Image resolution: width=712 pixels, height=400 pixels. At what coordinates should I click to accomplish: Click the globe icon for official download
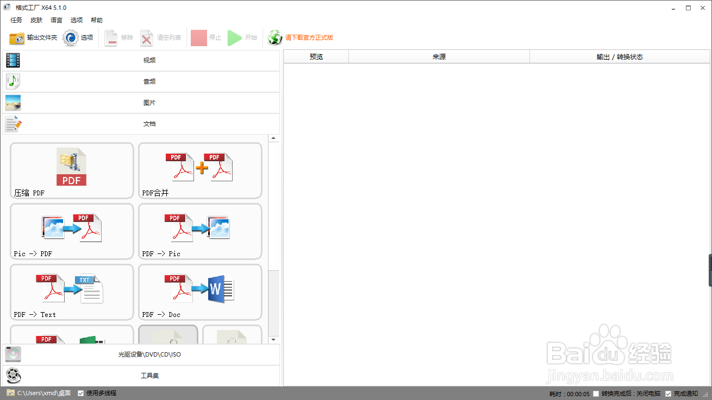tap(275, 38)
